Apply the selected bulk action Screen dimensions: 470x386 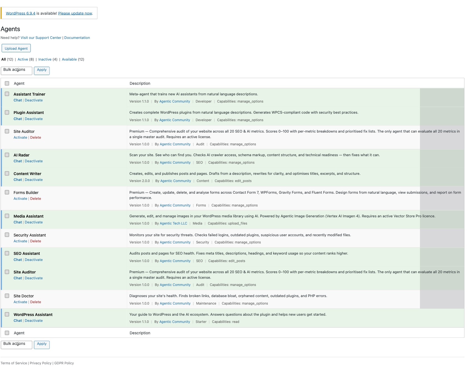point(42,71)
